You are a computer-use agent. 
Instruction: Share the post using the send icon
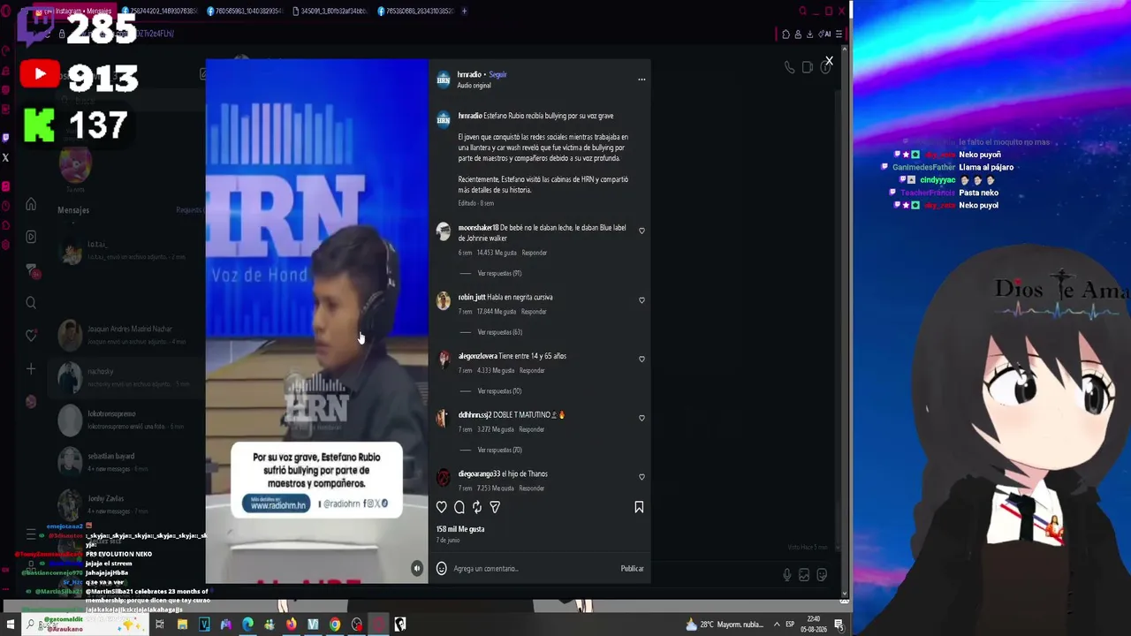[495, 507]
